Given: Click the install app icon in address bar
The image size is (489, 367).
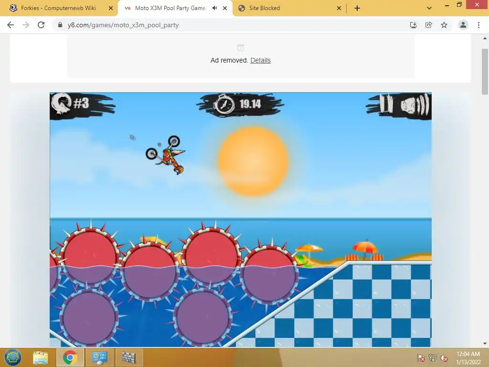Looking at the screenshot, I should coord(413,25).
